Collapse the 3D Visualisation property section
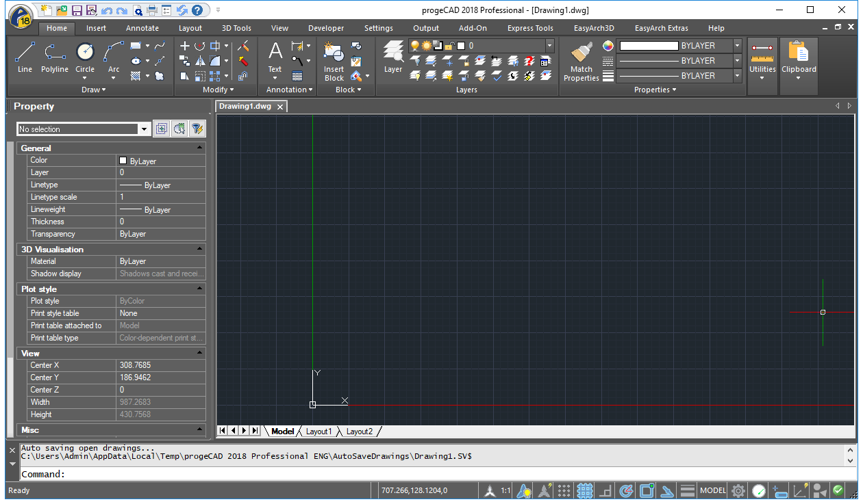Screen dimensions: 863x504 coord(199,249)
